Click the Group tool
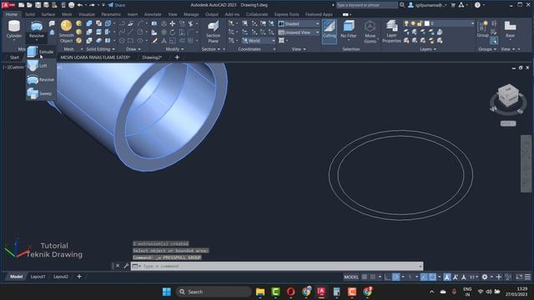The width and height of the screenshot is (534, 300). [482, 29]
